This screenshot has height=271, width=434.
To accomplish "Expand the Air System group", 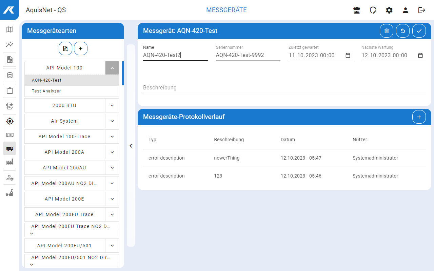I will (112, 121).
